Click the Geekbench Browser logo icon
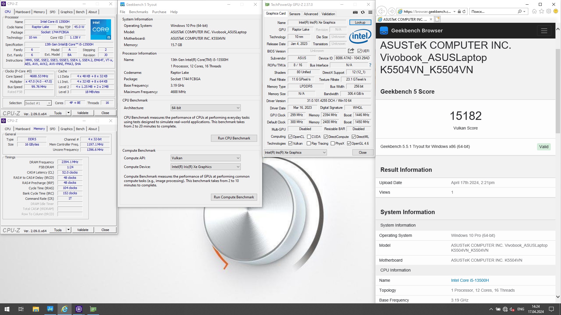 click(x=384, y=31)
